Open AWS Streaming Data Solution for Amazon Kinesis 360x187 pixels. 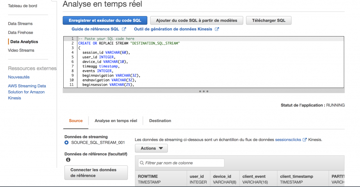click(27, 92)
